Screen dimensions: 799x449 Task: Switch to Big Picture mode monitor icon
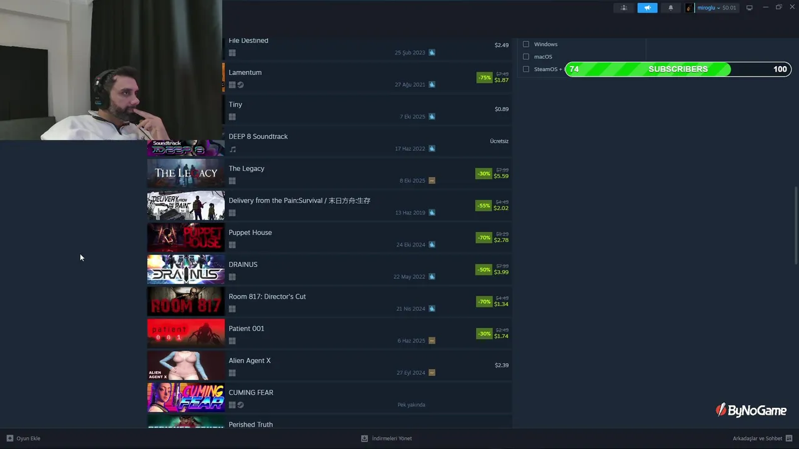(x=750, y=7)
